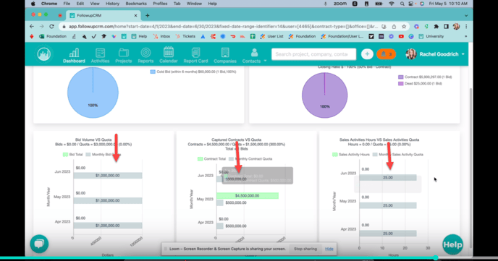Toggle the Contract Total legend series
498x261 pixels.
coord(211,159)
